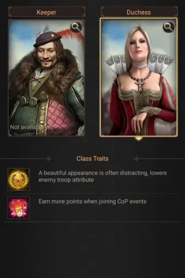This screenshot has height=278, width=185.
Task: Click the gold selection arrow below Duchess
Action: pyautogui.click(x=139, y=139)
